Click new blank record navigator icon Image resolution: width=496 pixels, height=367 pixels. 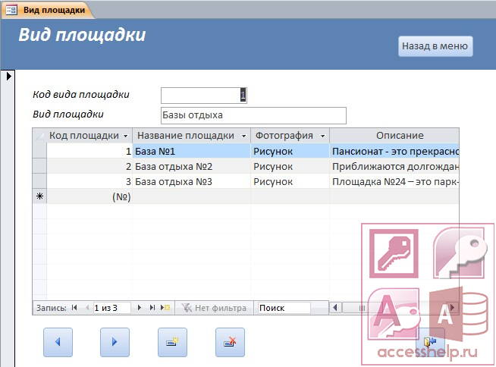coord(165,308)
